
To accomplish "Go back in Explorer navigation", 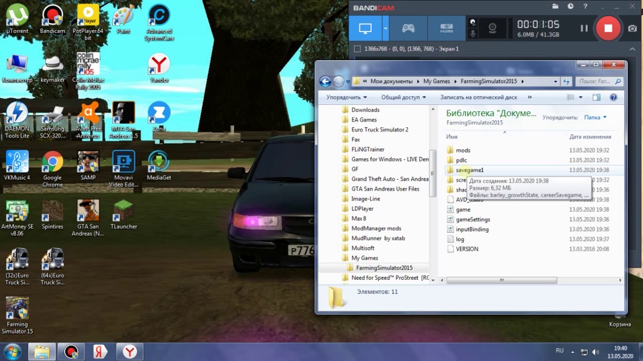I will coord(326,81).
